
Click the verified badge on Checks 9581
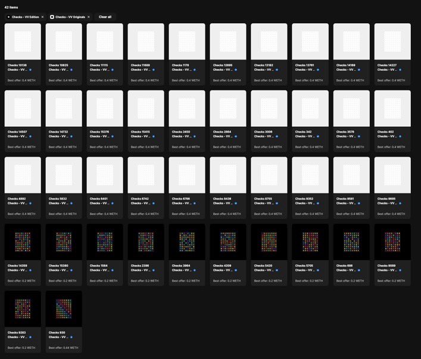(x=359, y=203)
